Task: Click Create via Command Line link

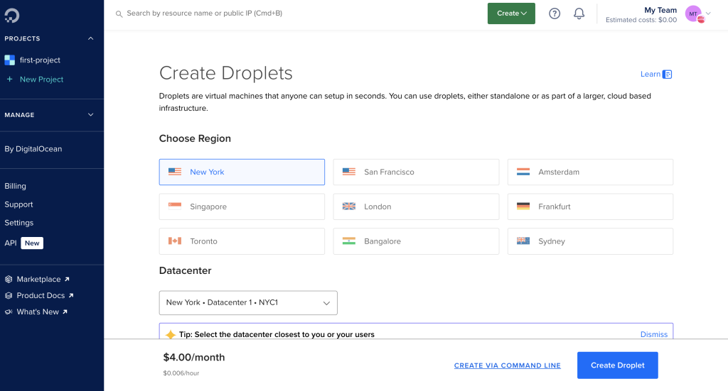Action: pyautogui.click(x=508, y=365)
